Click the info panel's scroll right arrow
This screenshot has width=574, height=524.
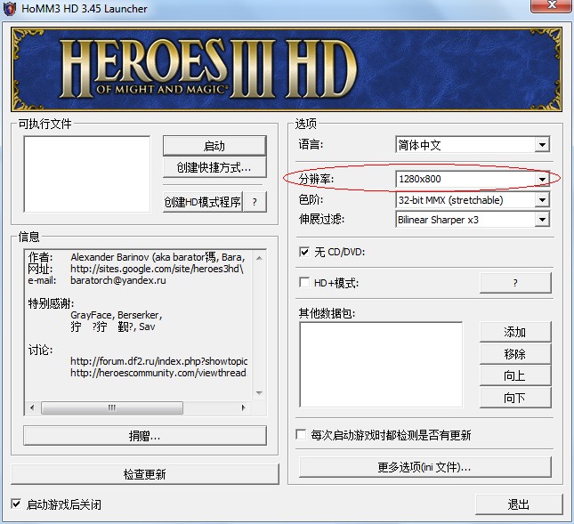(x=244, y=407)
